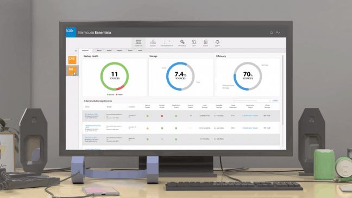Switch to the Restore sub-tab
352x198 pixels.
click(109, 50)
